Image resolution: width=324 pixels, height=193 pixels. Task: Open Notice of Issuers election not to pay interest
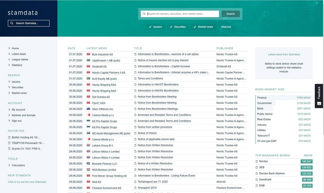tap(163, 60)
